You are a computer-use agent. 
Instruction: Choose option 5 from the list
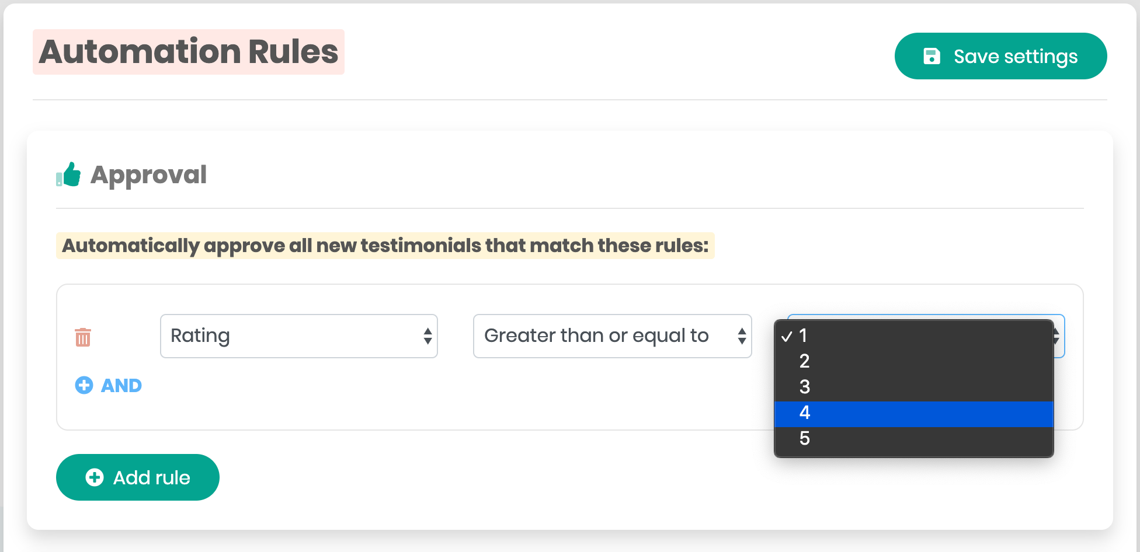[x=805, y=438]
